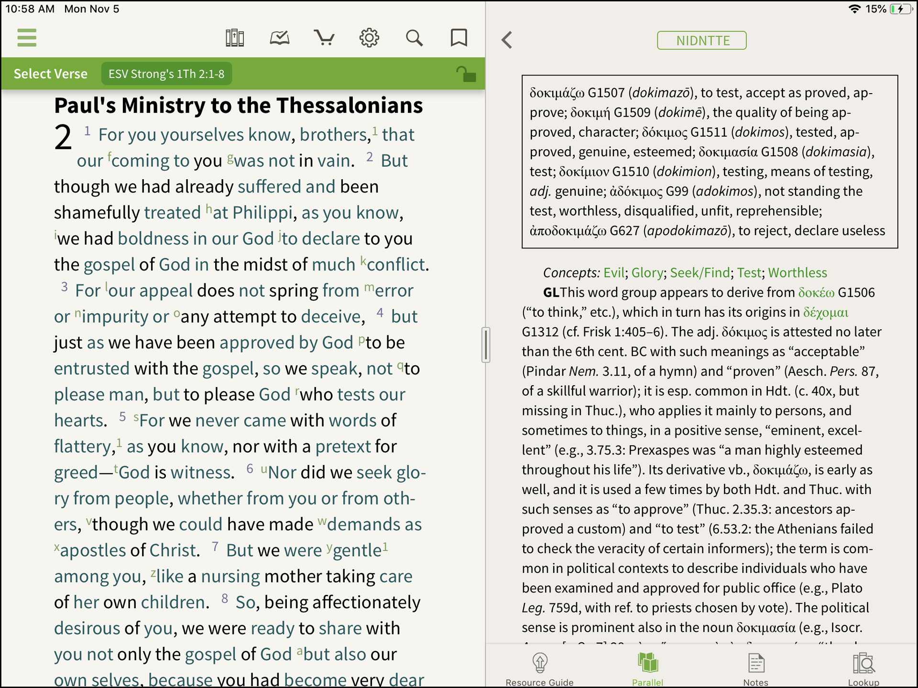Tap the Strong's word "boldness"
Viewport: 918px width, 688px height.
coord(153,238)
